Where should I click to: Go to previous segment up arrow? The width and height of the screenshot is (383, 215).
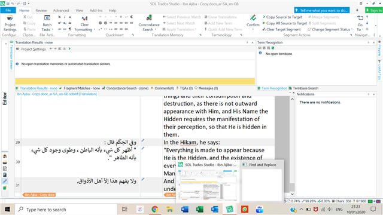tap(367, 17)
